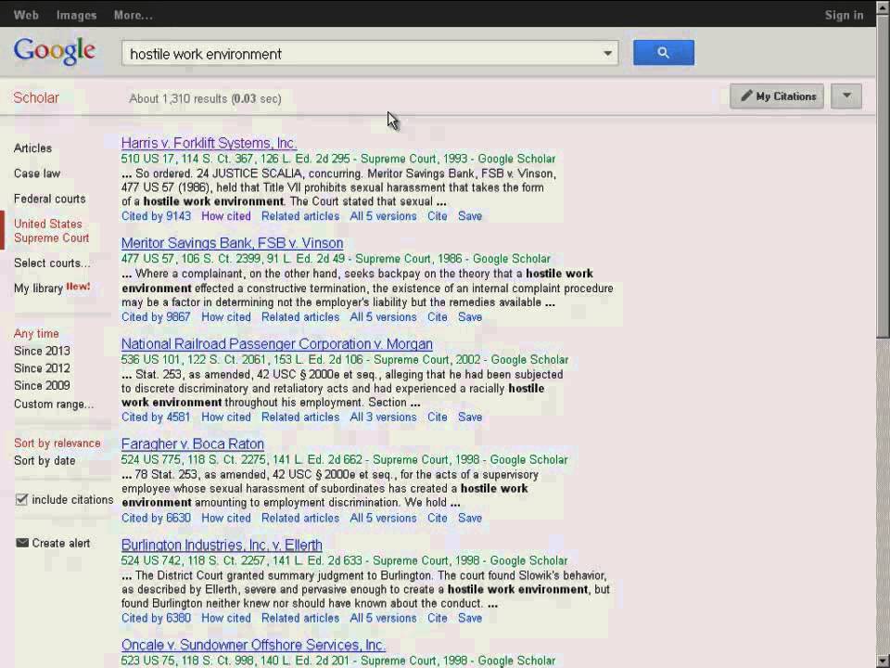Click Cited by 6380 link
Screen dimensions: 890x668
[156, 618]
